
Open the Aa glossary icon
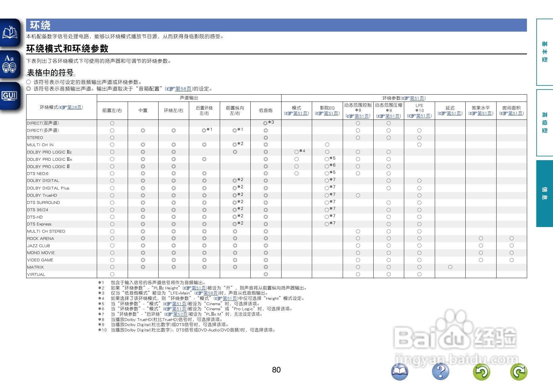click(x=10, y=64)
